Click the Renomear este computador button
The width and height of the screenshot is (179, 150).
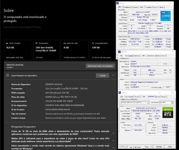tap(100, 66)
